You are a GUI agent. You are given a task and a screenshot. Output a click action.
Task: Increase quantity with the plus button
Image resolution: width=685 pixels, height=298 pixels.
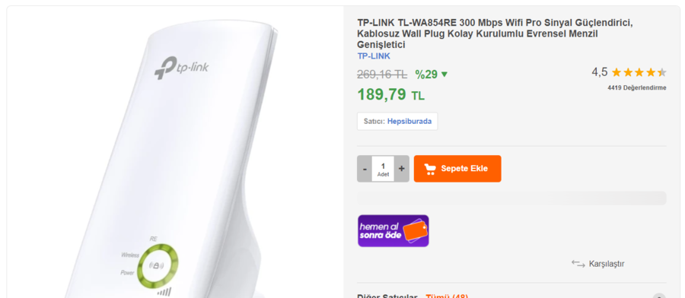coord(401,169)
